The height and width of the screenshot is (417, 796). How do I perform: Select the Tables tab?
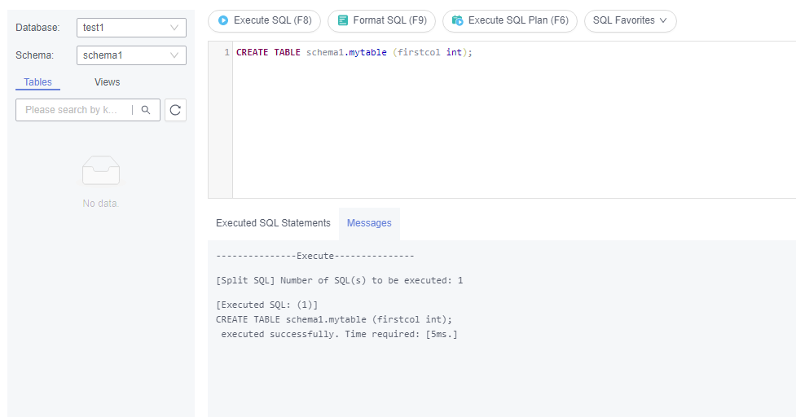click(x=37, y=82)
